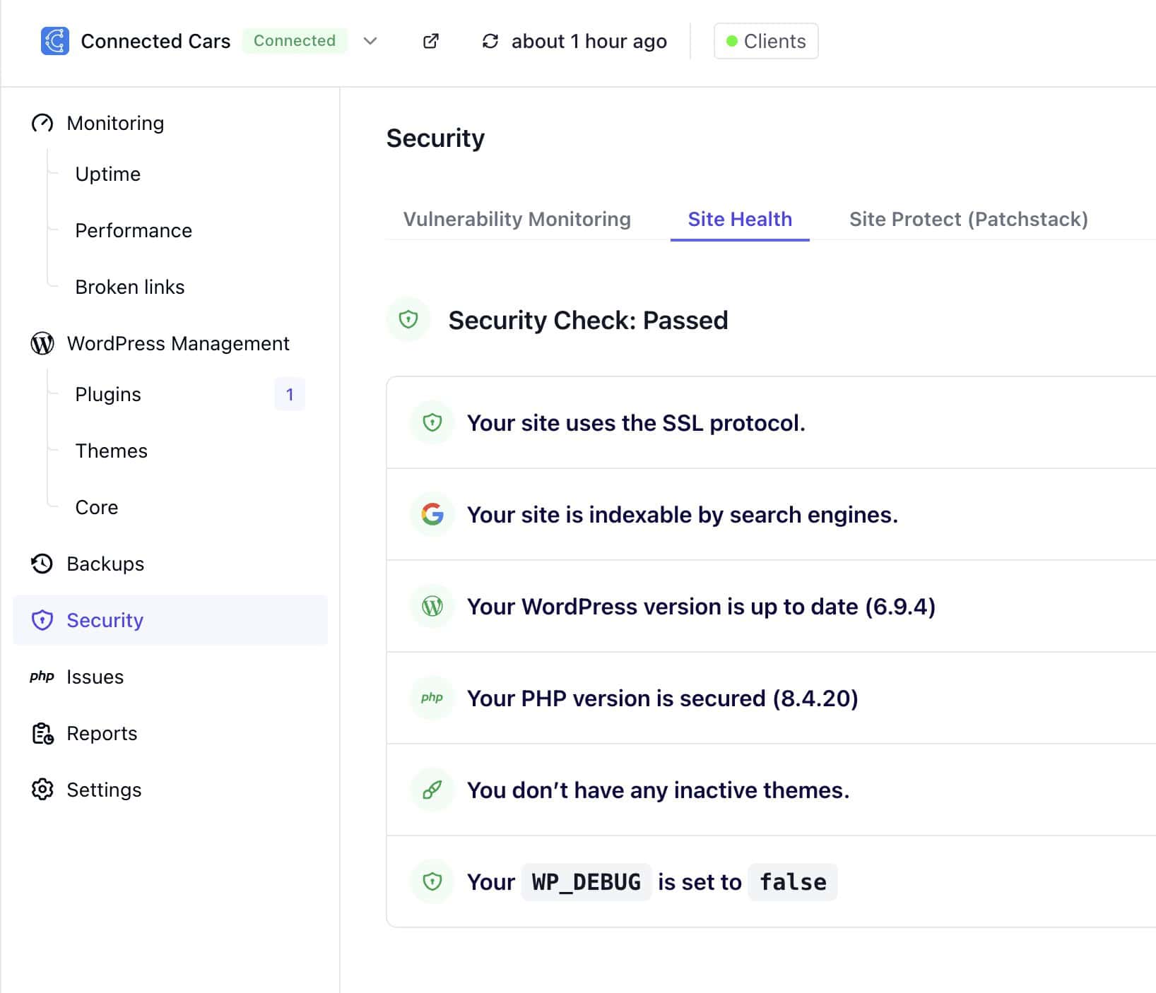Click the false code value
This screenshot has width=1156, height=993.
pos(793,881)
